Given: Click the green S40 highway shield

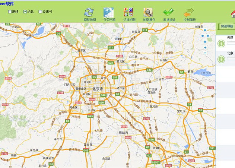Looking at the screenshot, I should tap(103, 95).
